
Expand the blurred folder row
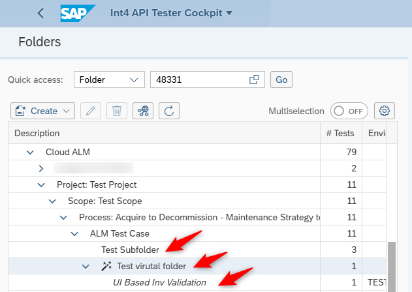[x=41, y=168]
